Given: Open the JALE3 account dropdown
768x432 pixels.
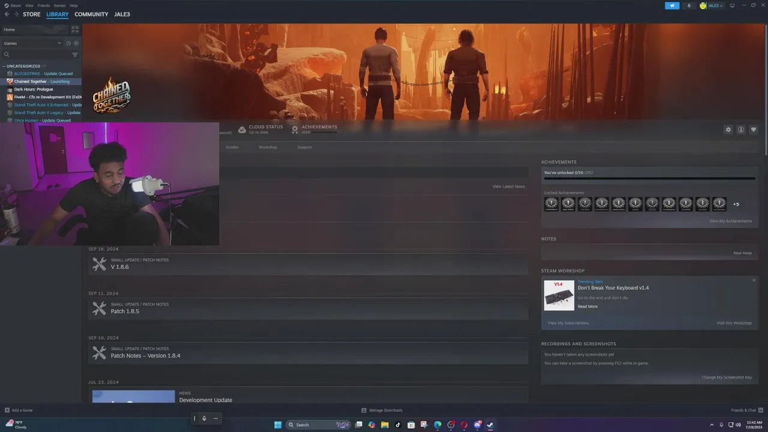Looking at the screenshot, I should coord(712,5).
